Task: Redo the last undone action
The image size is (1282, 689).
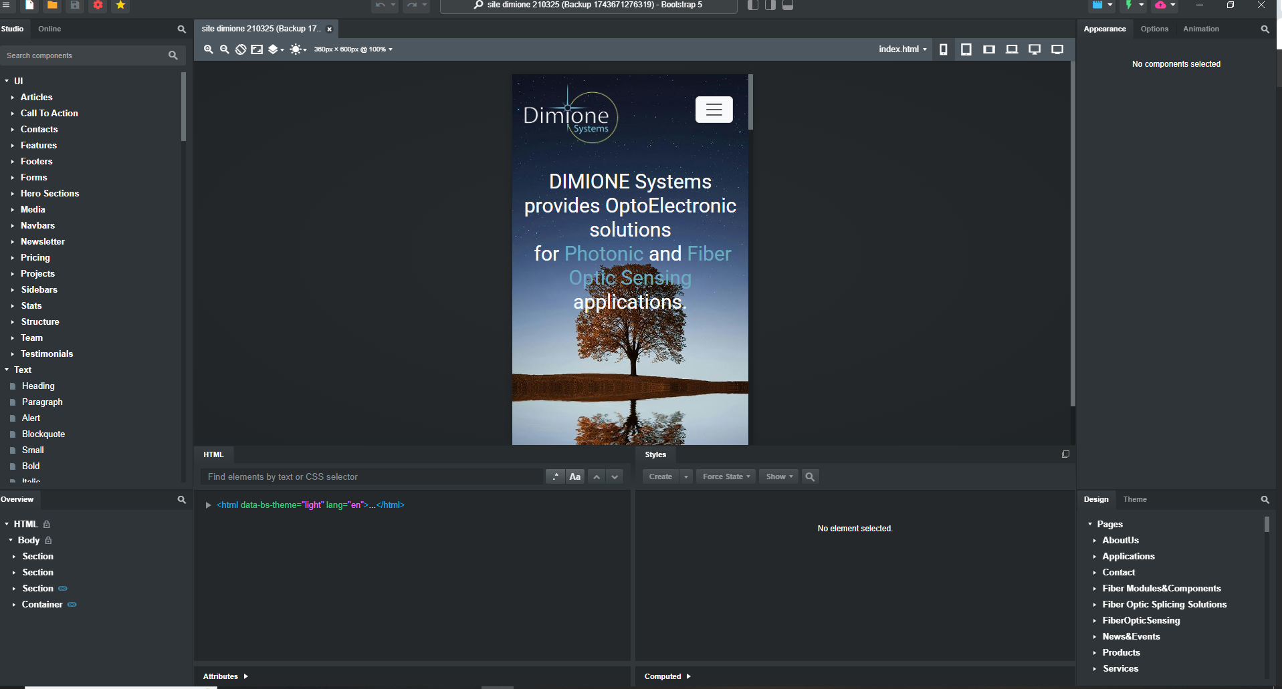Action: (x=412, y=5)
